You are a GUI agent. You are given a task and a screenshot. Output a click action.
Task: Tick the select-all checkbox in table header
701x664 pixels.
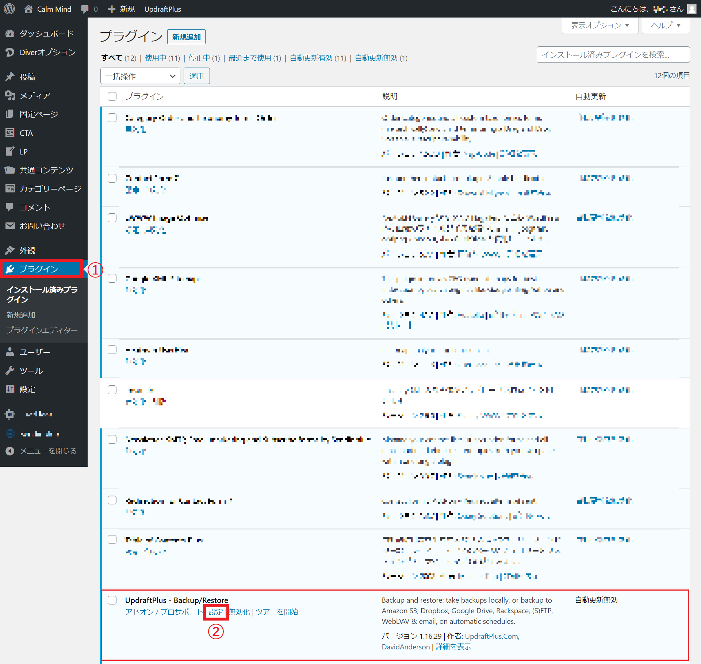[x=112, y=96]
